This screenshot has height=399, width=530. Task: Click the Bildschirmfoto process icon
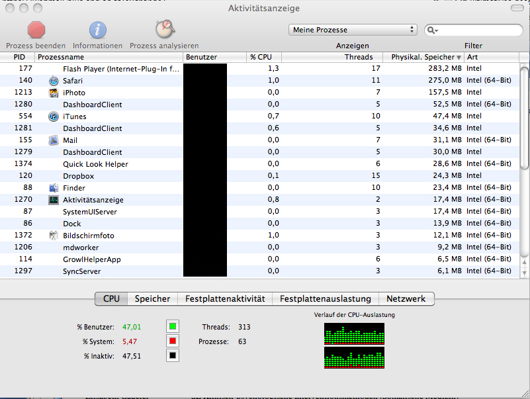(x=54, y=236)
